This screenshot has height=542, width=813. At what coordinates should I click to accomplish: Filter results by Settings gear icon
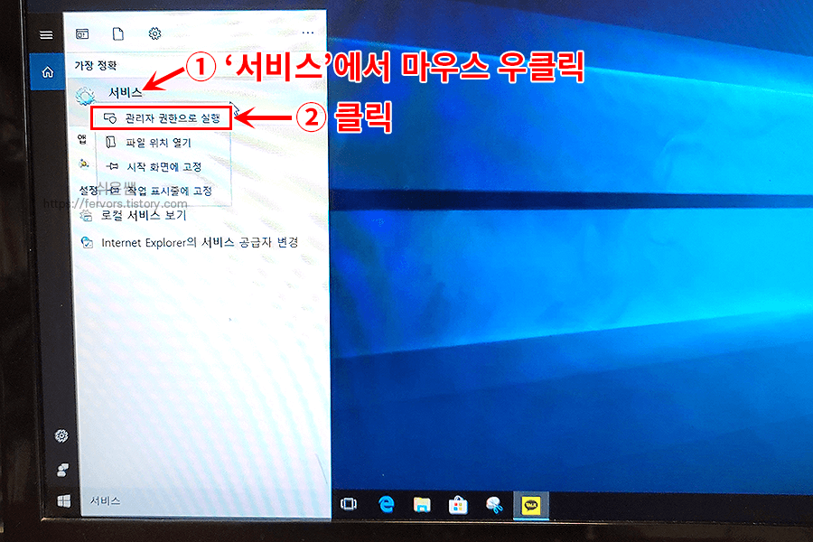click(154, 33)
